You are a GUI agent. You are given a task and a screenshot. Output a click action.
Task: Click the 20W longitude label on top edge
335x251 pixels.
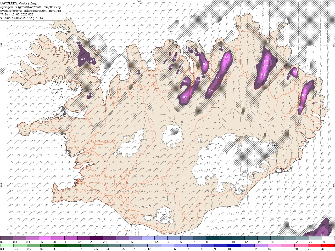tap(139, 1)
